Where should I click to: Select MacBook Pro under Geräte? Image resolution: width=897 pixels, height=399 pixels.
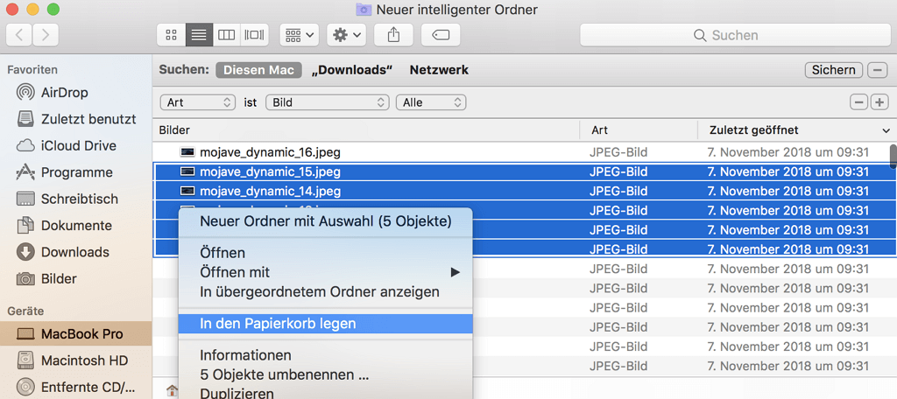point(75,334)
